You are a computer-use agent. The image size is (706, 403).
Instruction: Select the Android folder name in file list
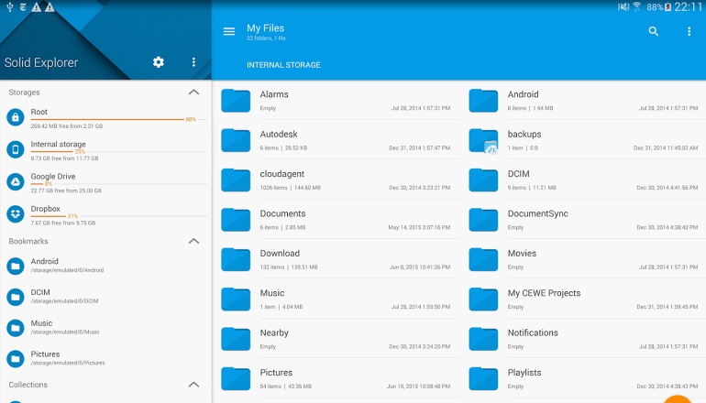coord(523,94)
